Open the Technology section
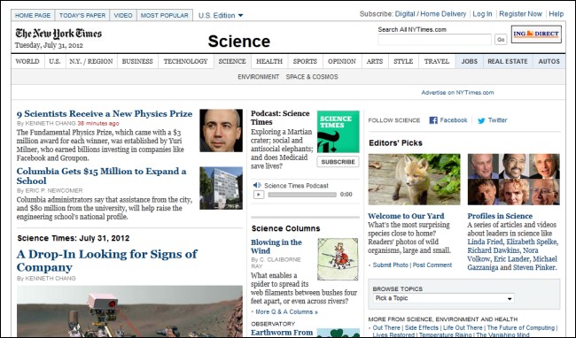Screen dimensions: 576x338 (185, 61)
